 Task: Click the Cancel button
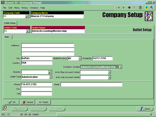tap(28, 102)
